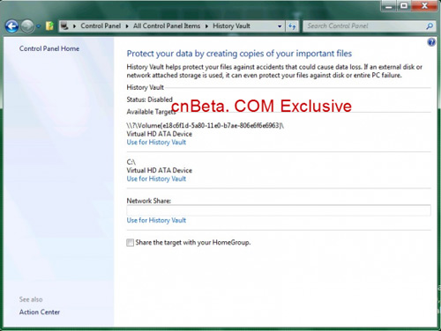Image resolution: width=441 pixels, height=331 pixels.
Task: Click the yellow folder Up icon
Action: pos(49,26)
